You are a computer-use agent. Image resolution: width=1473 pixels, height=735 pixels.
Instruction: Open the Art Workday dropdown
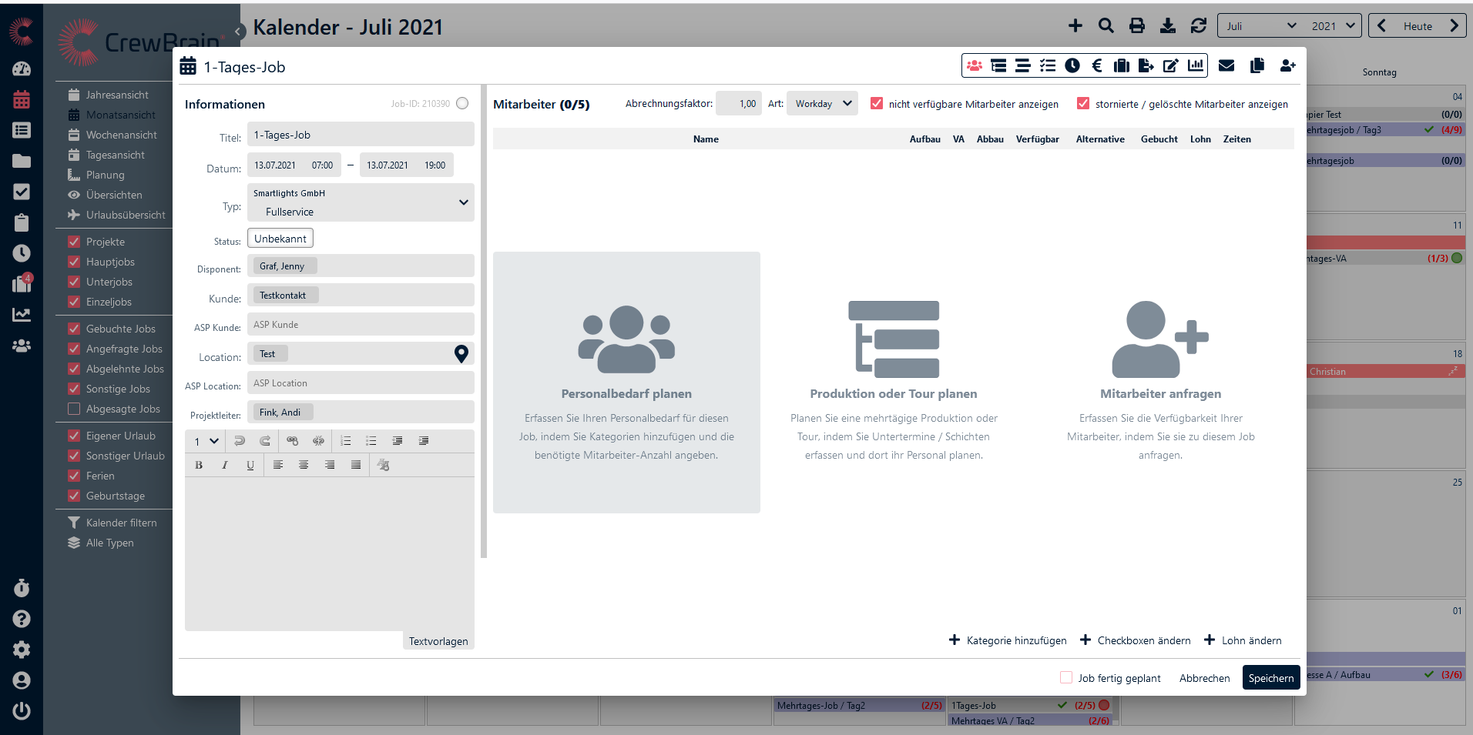(823, 104)
